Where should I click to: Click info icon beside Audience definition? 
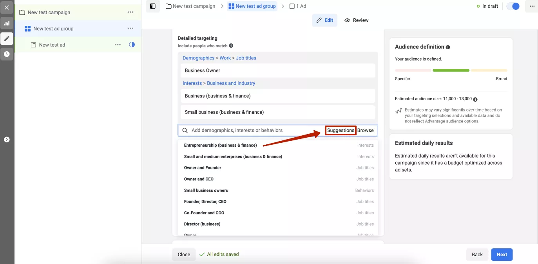[x=448, y=47]
